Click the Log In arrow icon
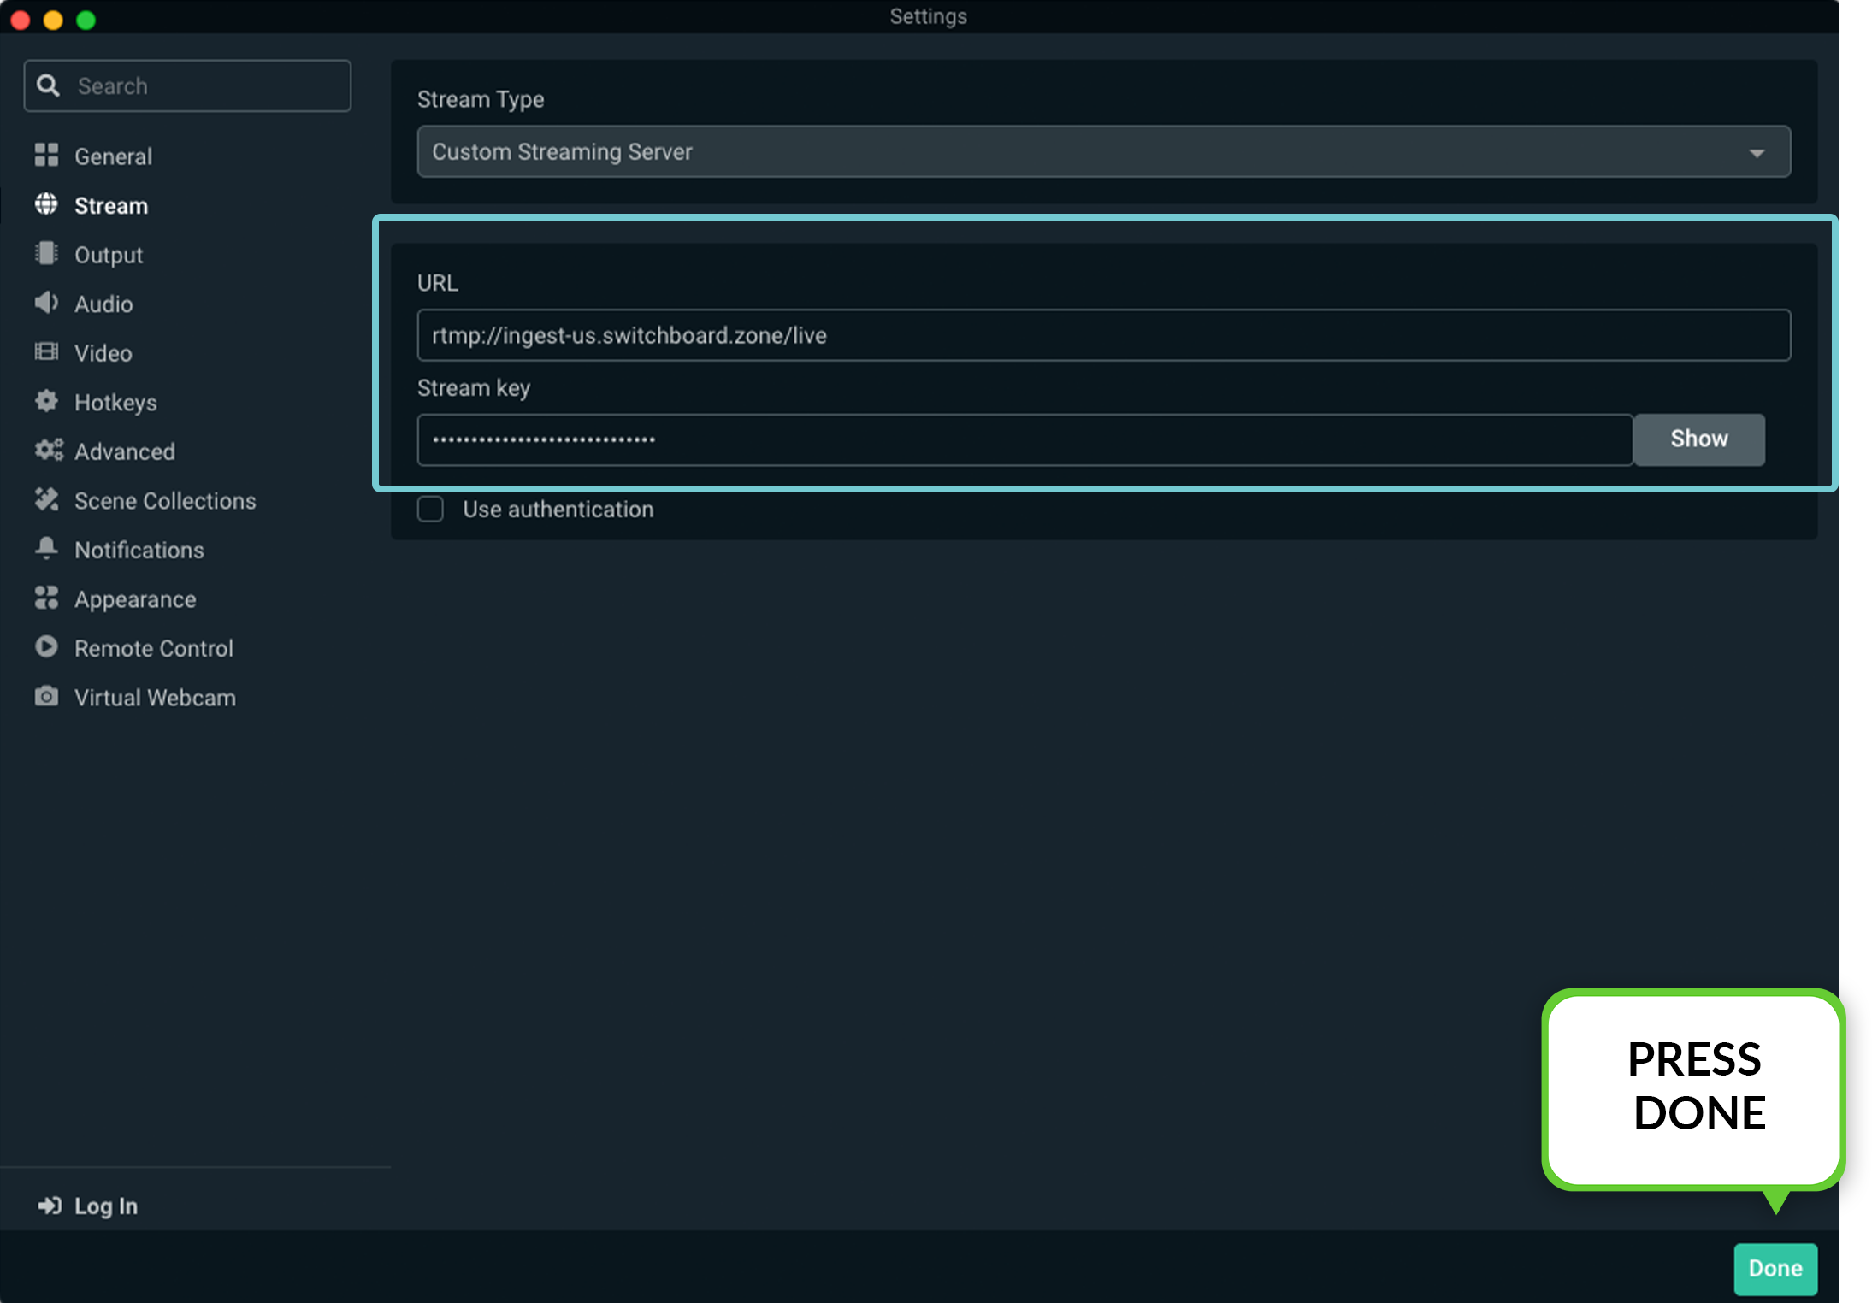Screen dimensions: 1872x1303 tap(49, 1206)
